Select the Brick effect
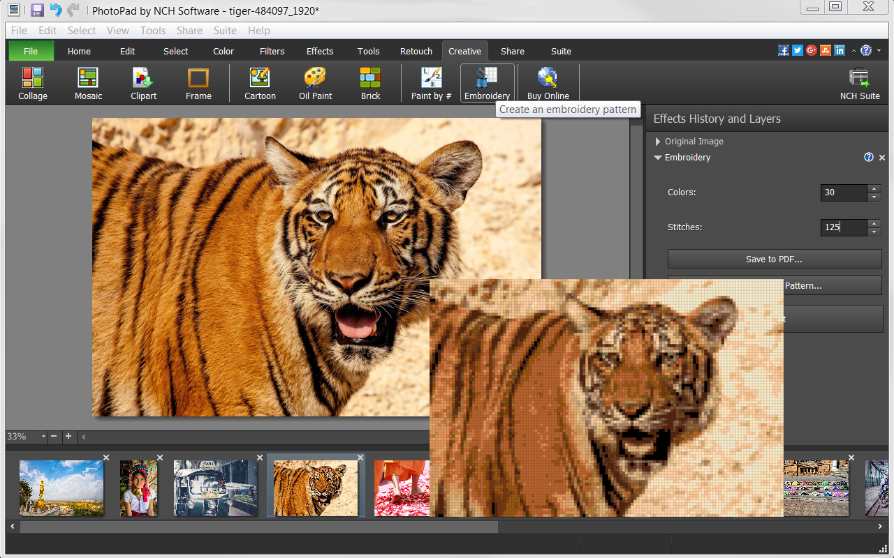Viewport: 894px width, 558px height. pyautogui.click(x=369, y=82)
